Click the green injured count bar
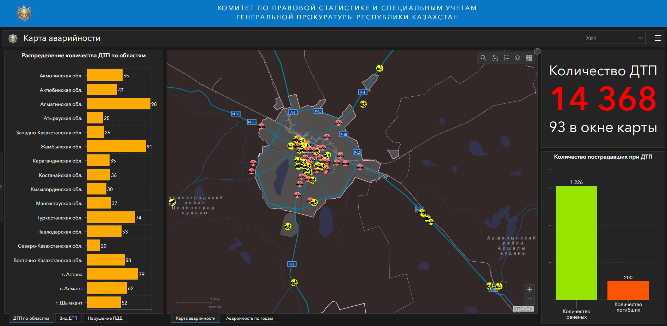The image size is (667, 326). pyautogui.click(x=576, y=243)
